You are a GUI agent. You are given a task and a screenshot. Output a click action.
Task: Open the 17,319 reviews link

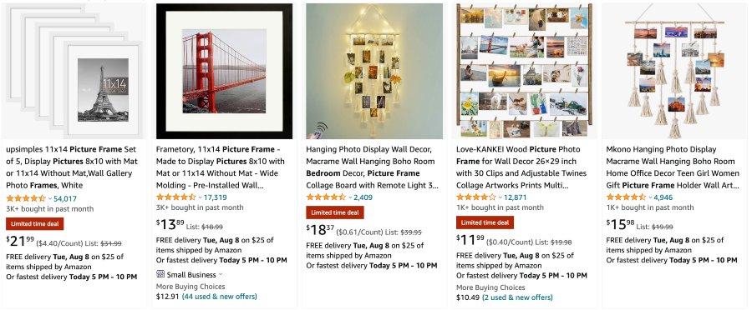[x=216, y=197]
